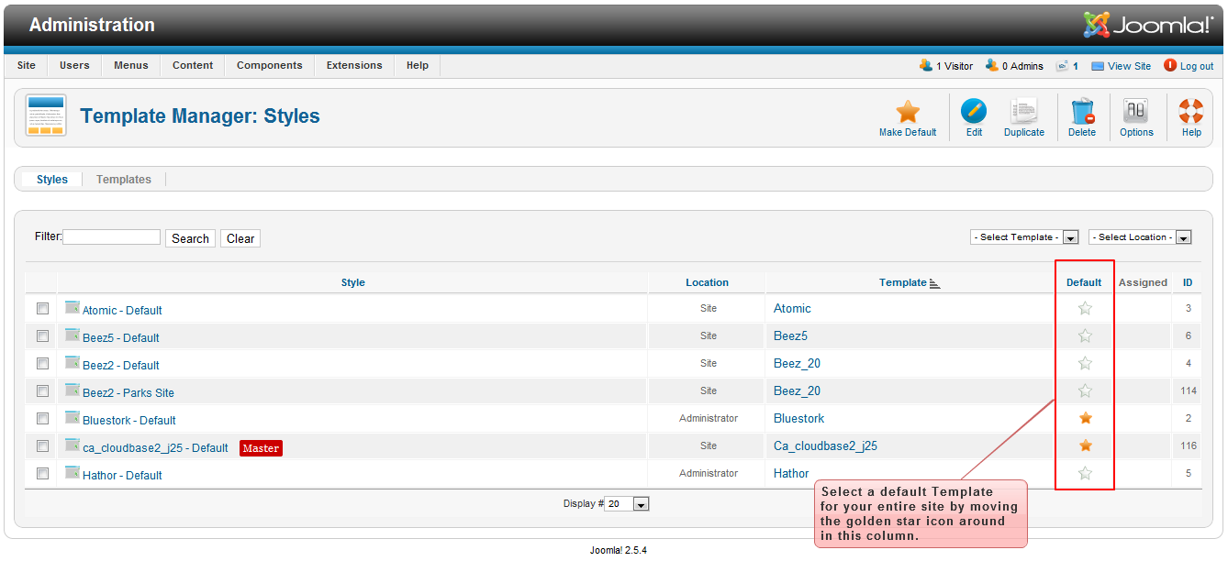This screenshot has height=561, width=1228.
Task: Click the Duplicate toolbar icon
Action: pos(1023,112)
